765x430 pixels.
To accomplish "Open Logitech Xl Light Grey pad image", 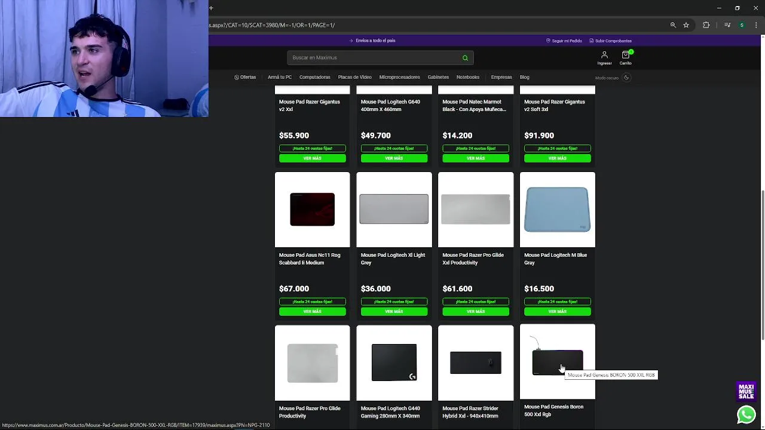I will [394, 210].
